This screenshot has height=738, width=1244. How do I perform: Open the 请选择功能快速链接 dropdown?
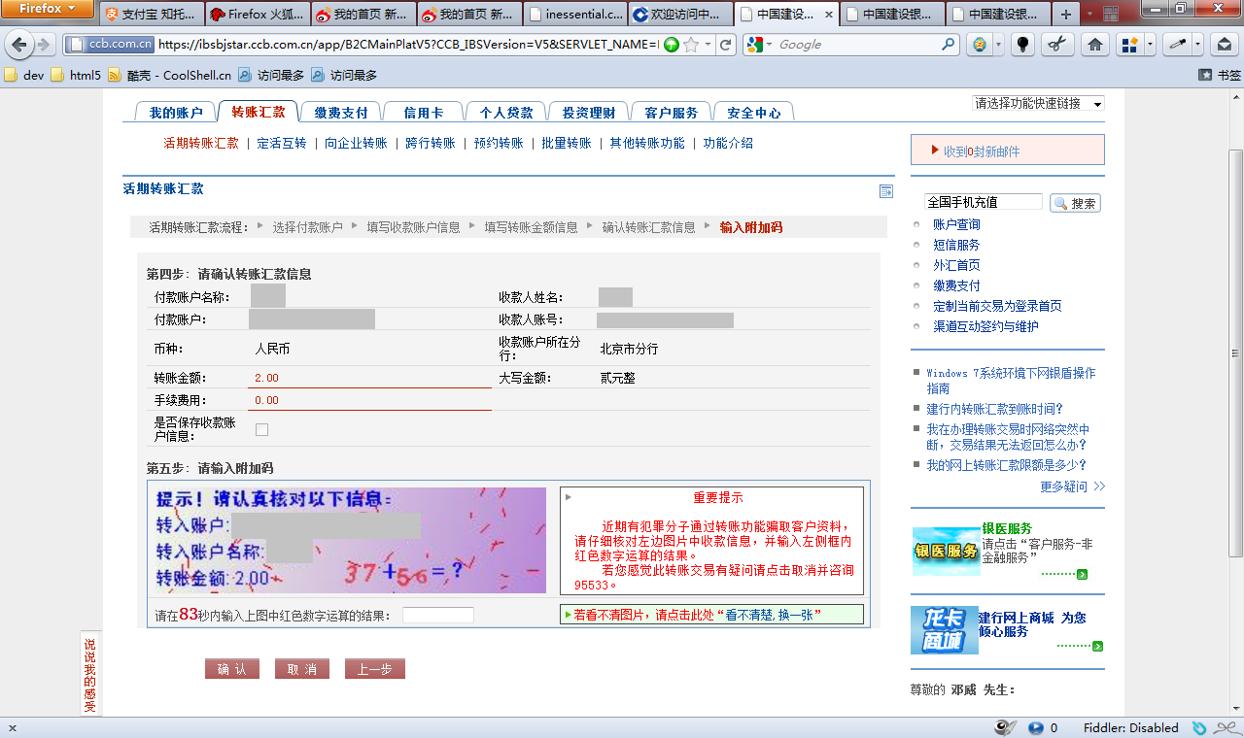click(x=1038, y=103)
